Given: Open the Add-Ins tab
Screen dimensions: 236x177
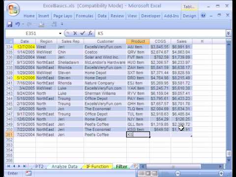Looking at the screenshot, I should pos(171,16).
